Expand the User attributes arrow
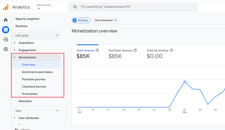The height and width of the screenshot is (130, 225). pos(15,118)
